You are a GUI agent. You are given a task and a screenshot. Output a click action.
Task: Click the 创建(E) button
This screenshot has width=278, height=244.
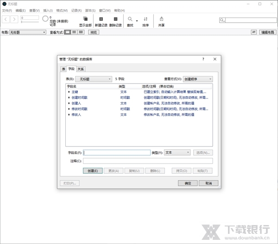coord(93,171)
